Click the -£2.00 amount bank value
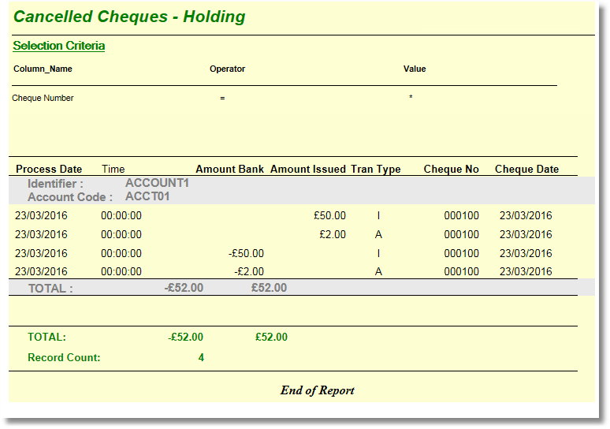 [248, 271]
